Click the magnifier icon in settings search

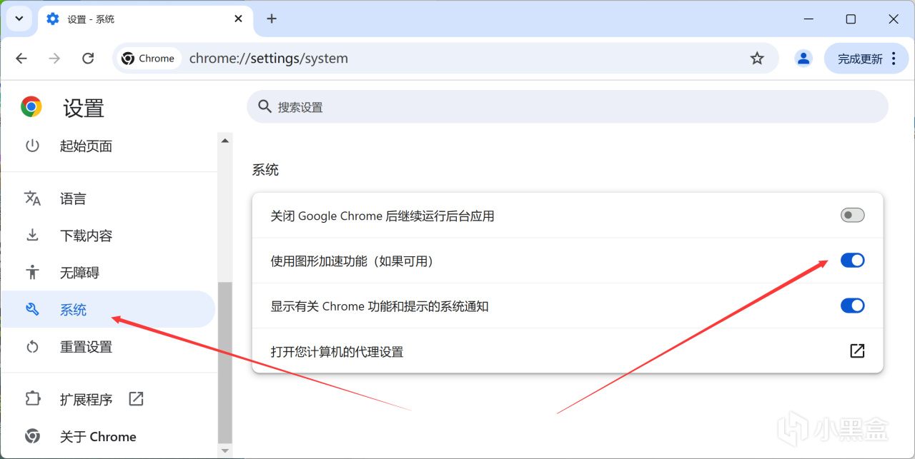click(264, 107)
